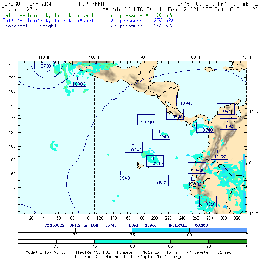Screen dimensions: 260x260
Task: Click the NCAR/MMM header text
Action: (x=91, y=4)
